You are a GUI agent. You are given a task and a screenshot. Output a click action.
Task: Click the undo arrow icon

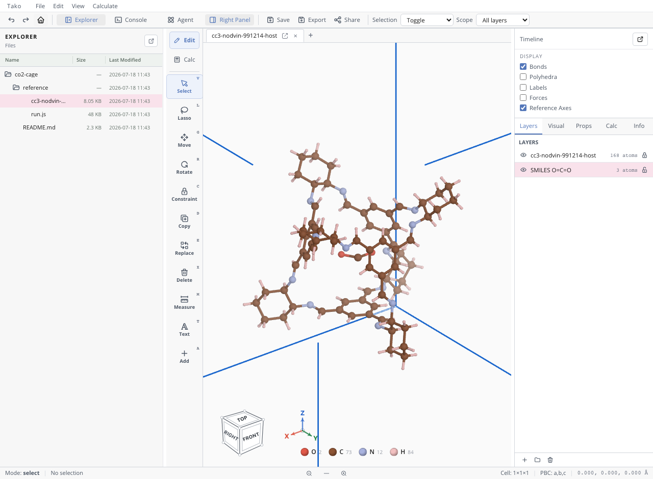pos(11,20)
